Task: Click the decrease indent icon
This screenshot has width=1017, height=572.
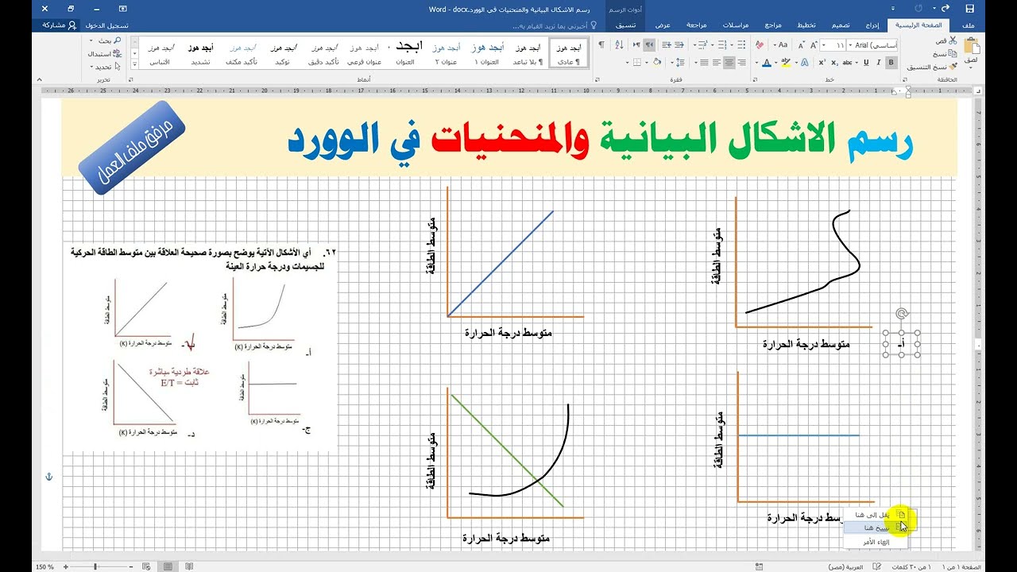Action: tap(679, 45)
